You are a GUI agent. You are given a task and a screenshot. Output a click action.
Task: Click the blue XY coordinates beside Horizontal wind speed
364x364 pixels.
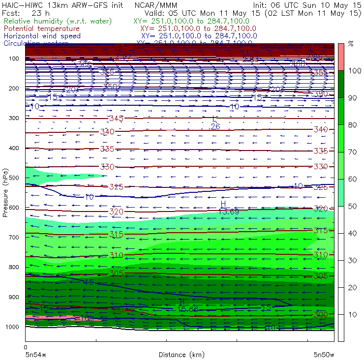[199, 36]
